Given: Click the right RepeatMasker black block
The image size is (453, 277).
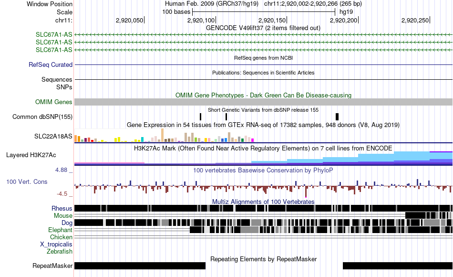Looking at the screenshot, I should pyautogui.click(x=398, y=266).
